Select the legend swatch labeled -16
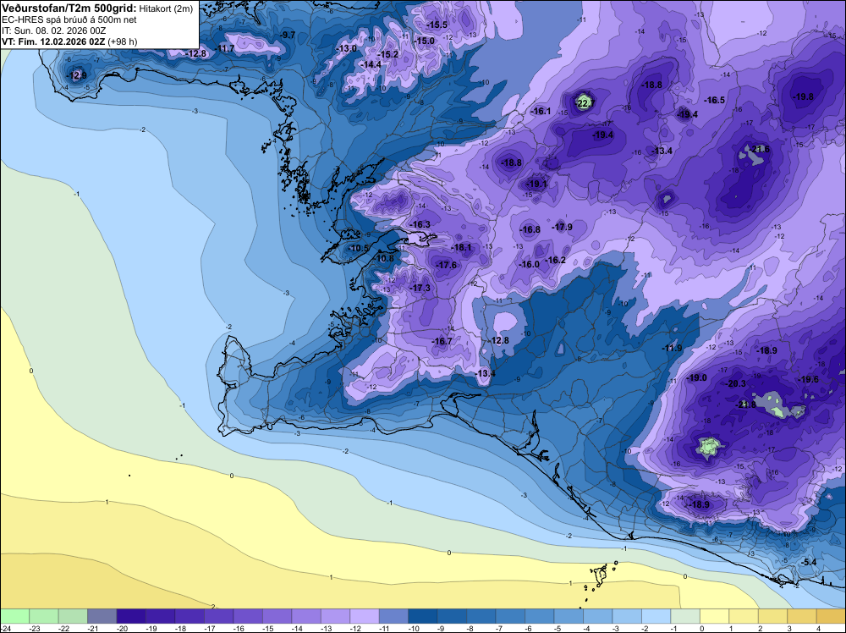 (x=248, y=616)
